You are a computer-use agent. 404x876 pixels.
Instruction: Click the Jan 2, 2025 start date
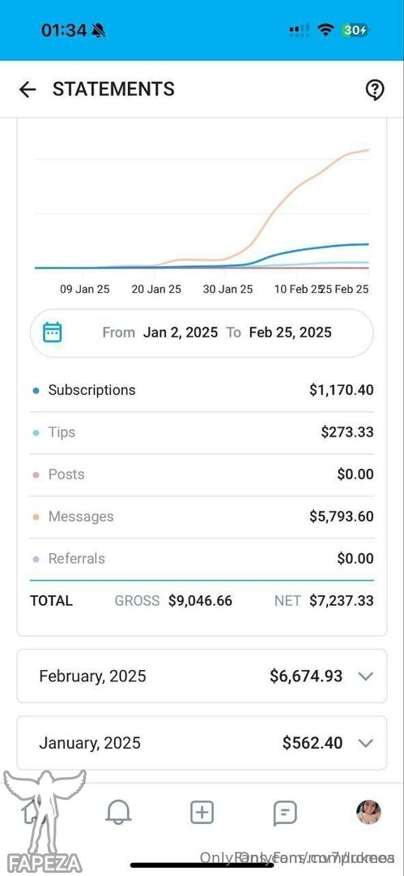[181, 333]
